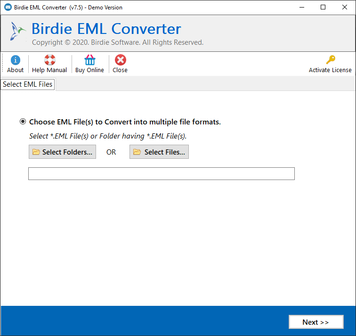Minimize the Birdie EML Converter window
Image resolution: width=356 pixels, height=336 pixels.
[x=302, y=7]
